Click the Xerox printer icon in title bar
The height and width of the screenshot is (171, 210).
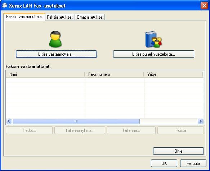pyautogui.click(x=5, y=5)
